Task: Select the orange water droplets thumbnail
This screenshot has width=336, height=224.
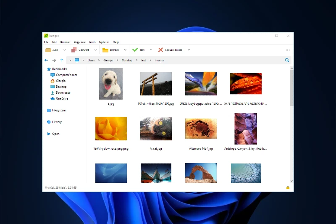Action: coord(246,84)
